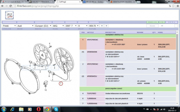Bookmark page using the star icon

click(173, 6)
